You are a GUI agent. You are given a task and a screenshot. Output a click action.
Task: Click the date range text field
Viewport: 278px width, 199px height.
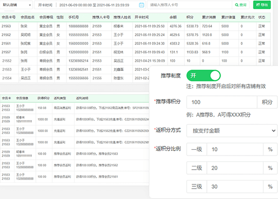coord(97,5)
